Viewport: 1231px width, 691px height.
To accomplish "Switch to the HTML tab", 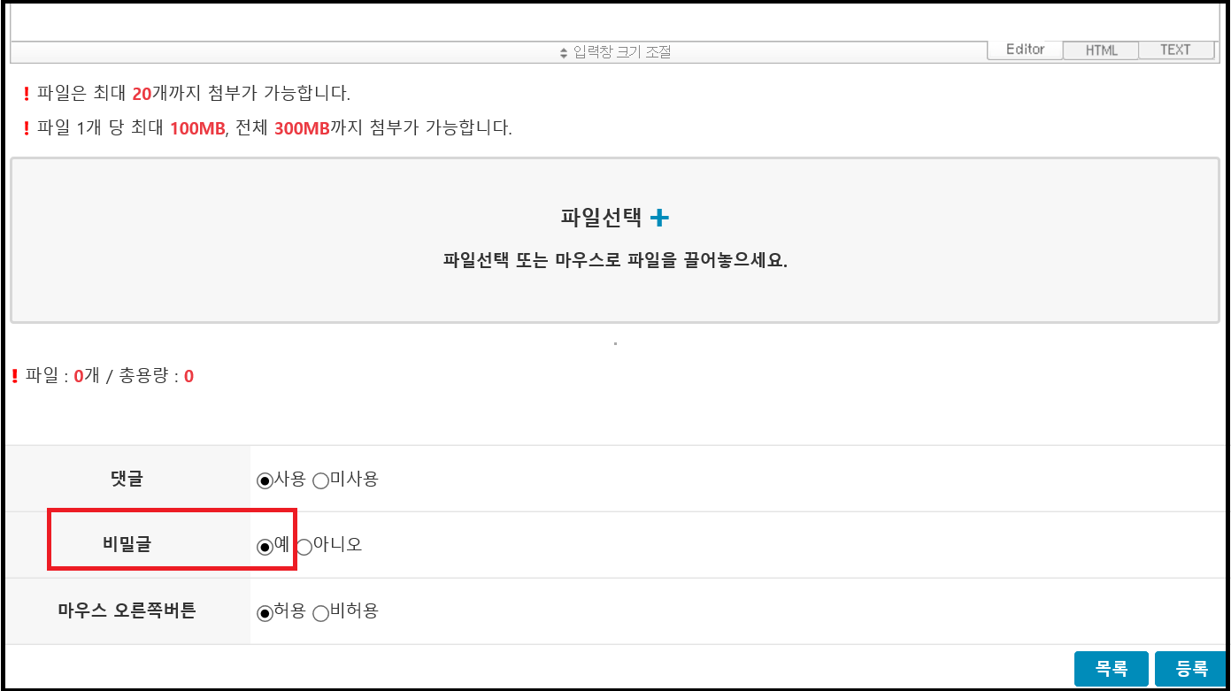I will [1101, 50].
